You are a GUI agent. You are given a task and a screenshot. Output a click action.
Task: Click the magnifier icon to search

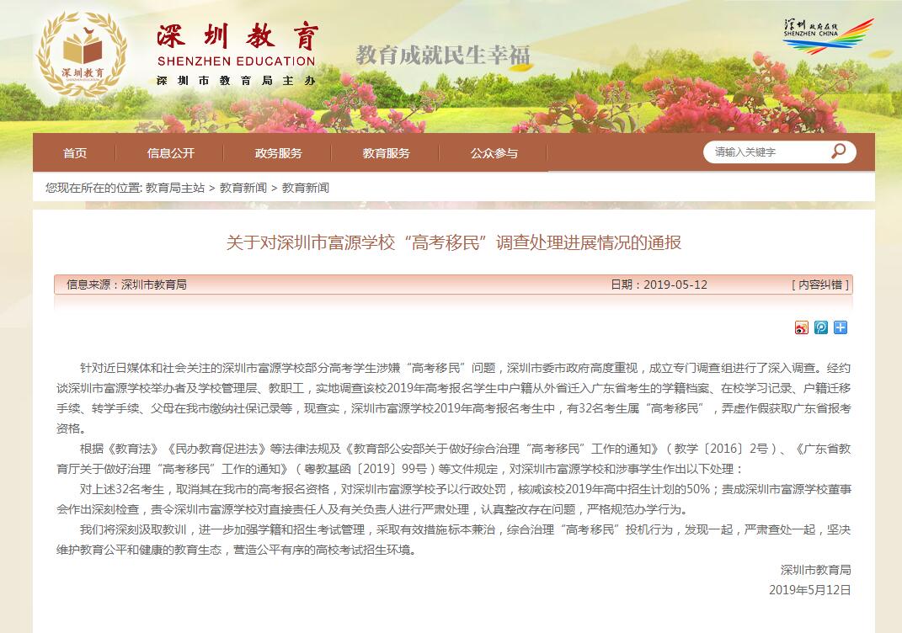(839, 152)
